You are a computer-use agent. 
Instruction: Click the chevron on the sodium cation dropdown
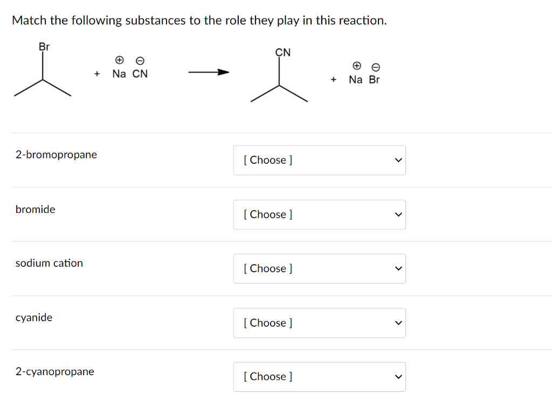[x=398, y=268]
